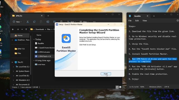Click the New button in File Explorer toolbar

(17, 22)
